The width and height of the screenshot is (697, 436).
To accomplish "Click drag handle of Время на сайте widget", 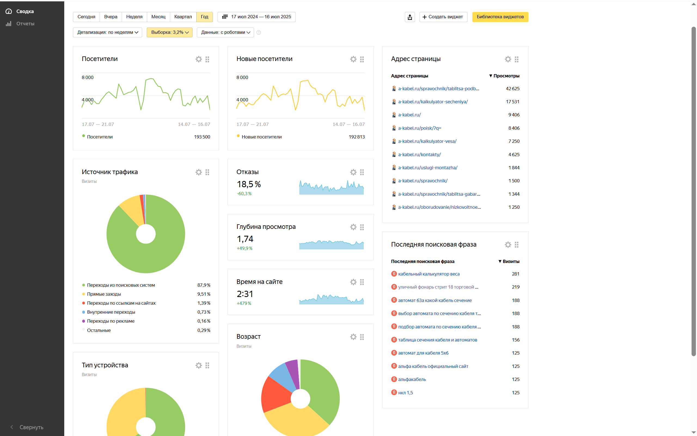I will (362, 282).
